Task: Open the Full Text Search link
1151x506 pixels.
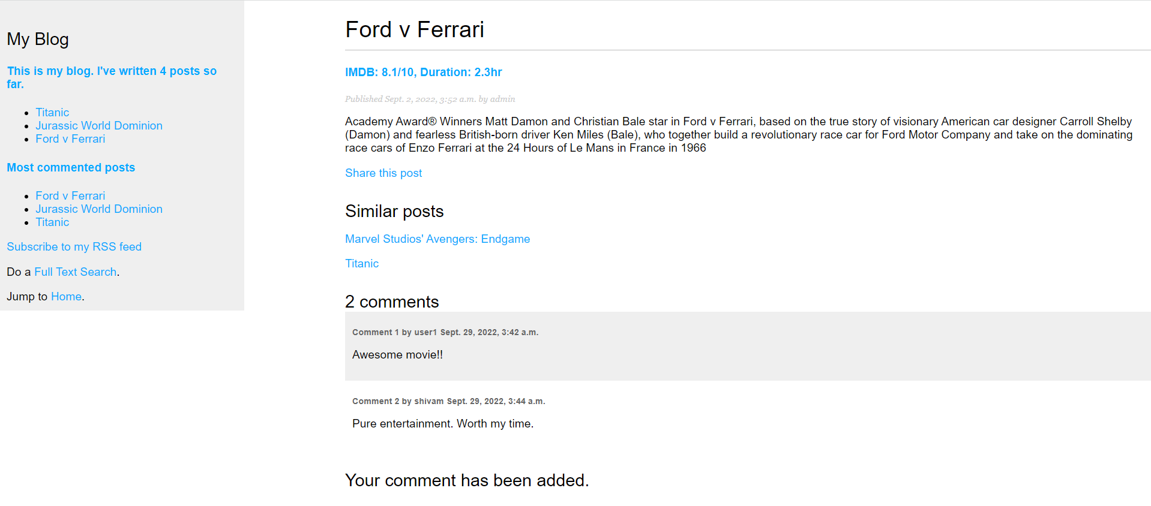Action: tap(75, 272)
